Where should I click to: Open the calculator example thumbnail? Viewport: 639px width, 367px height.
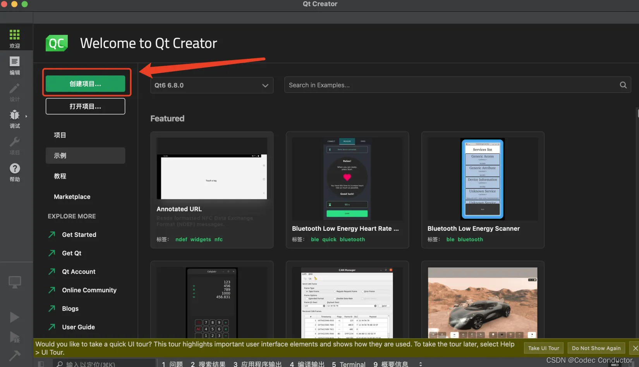click(x=212, y=303)
